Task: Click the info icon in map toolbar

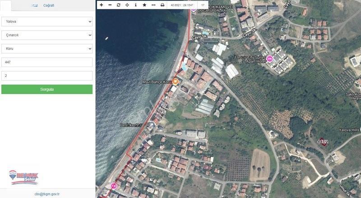Action: tap(136, 5)
